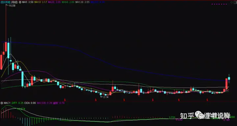The image size is (237, 126).
Task: Click the green DIFF: 0.25 value
Action: click(x=17, y=103)
